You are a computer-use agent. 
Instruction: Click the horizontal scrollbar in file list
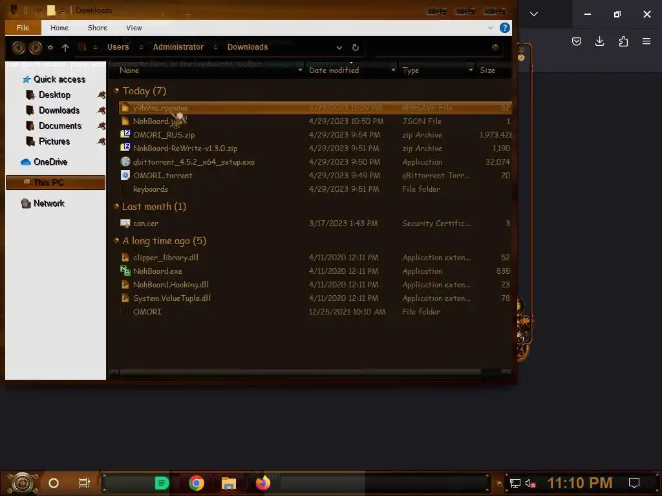point(301,373)
